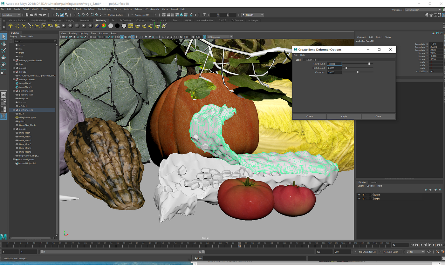Create an ambient light from shelf
This screenshot has height=265, width=445.
coord(10,26)
